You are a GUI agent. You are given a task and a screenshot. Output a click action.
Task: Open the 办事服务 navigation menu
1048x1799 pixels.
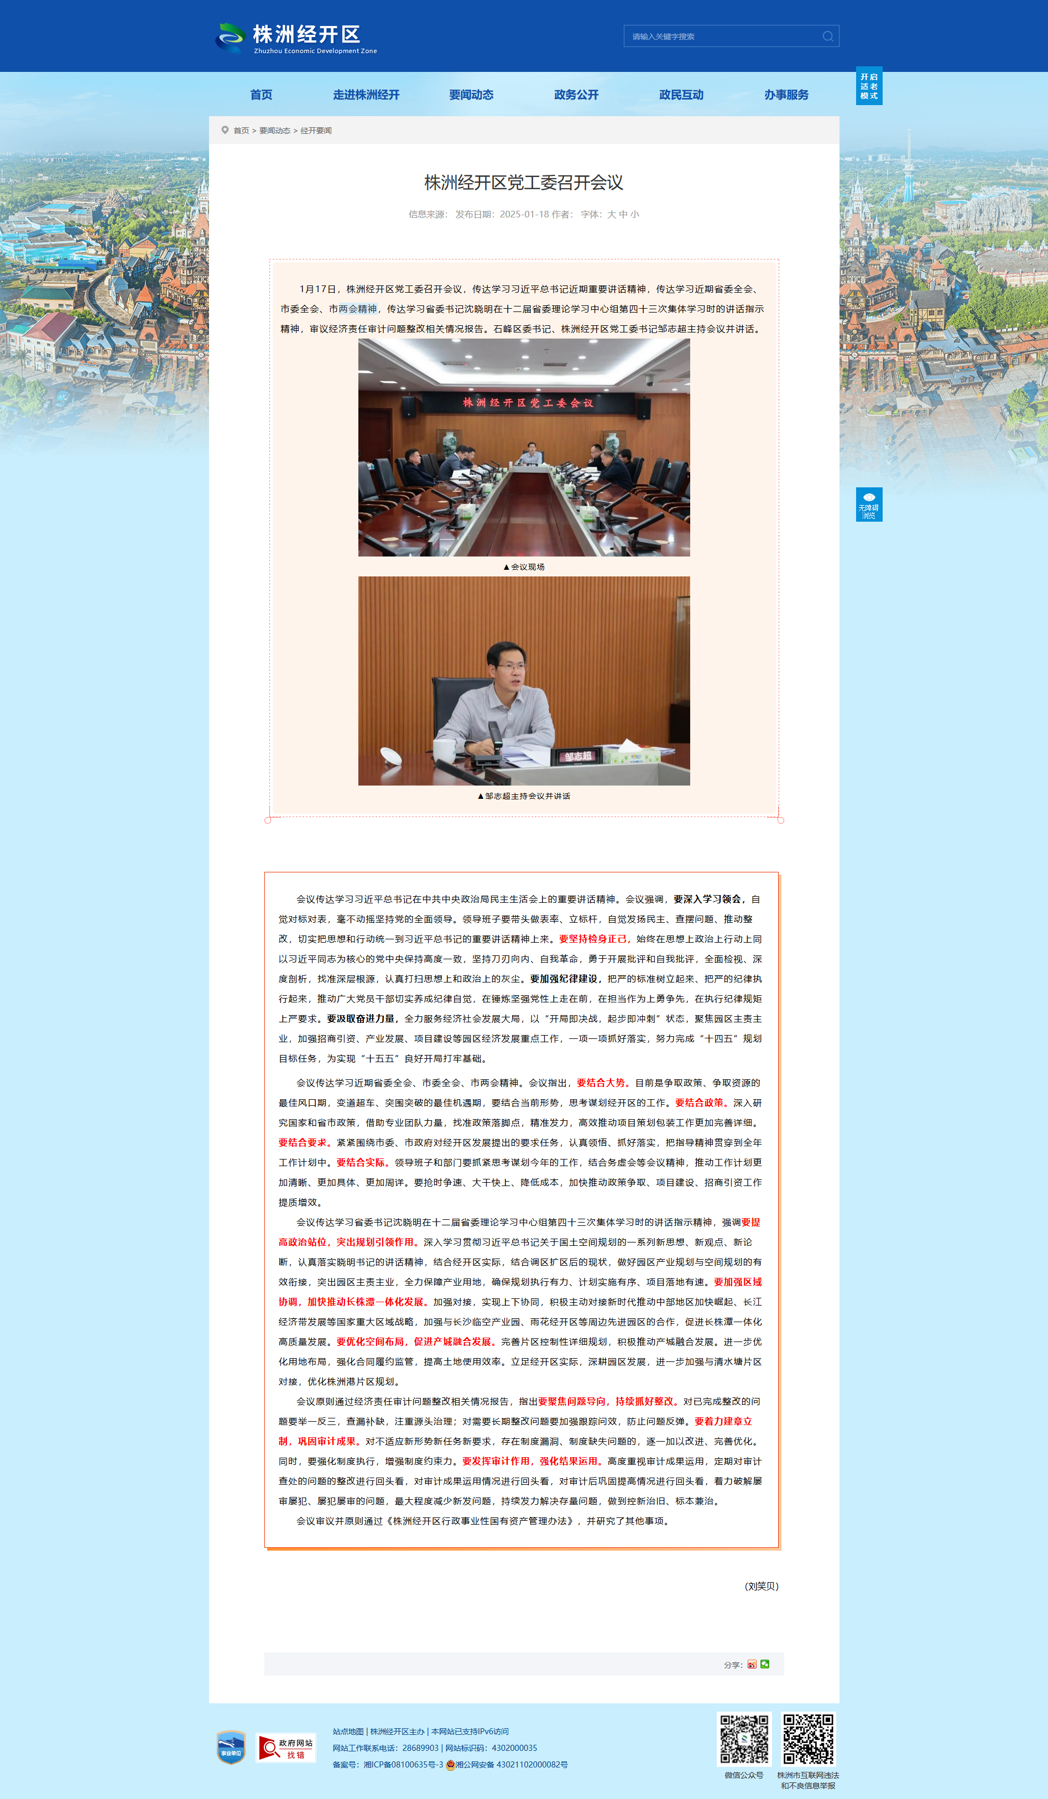(786, 95)
